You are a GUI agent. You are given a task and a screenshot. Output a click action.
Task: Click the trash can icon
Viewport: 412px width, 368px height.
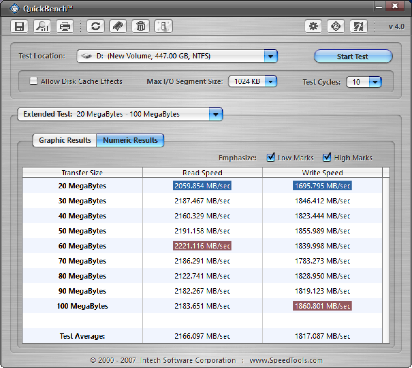pos(141,26)
